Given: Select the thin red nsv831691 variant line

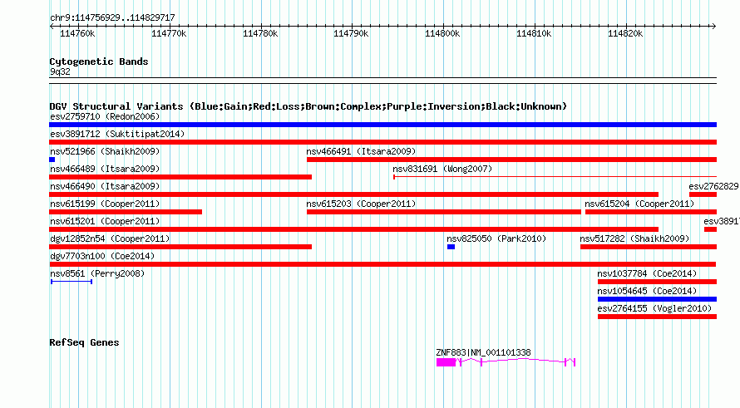Looking at the screenshot, I should [555, 177].
